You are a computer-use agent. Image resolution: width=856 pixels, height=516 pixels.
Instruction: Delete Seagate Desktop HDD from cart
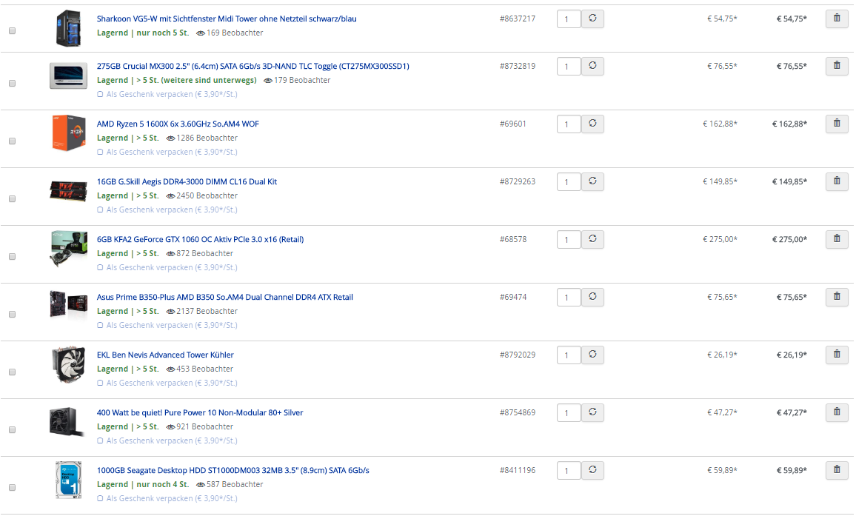(837, 471)
